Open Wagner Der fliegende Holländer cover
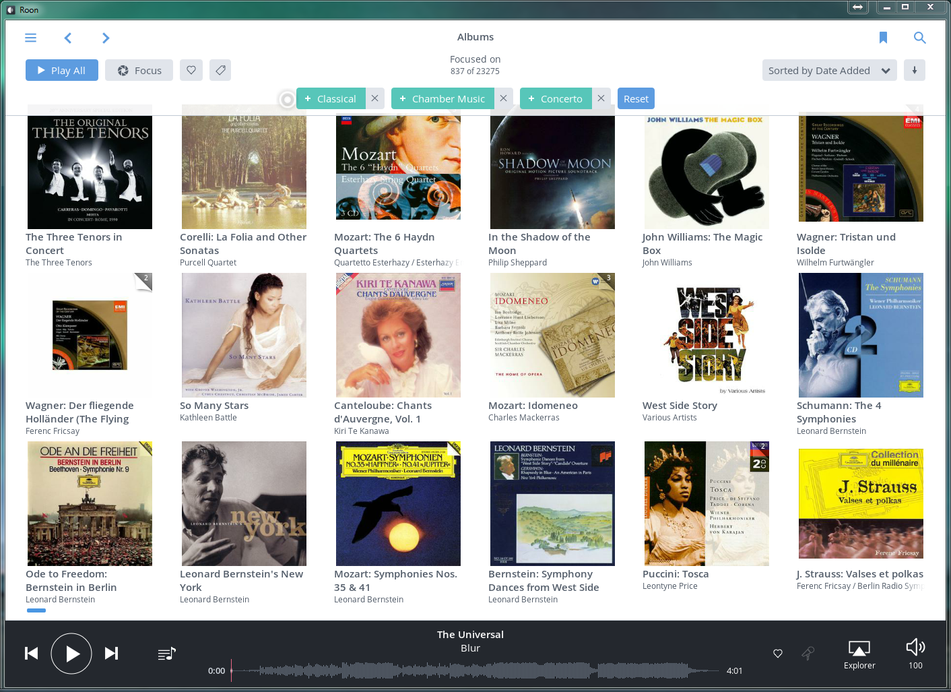The height and width of the screenshot is (692, 951). tap(90, 335)
